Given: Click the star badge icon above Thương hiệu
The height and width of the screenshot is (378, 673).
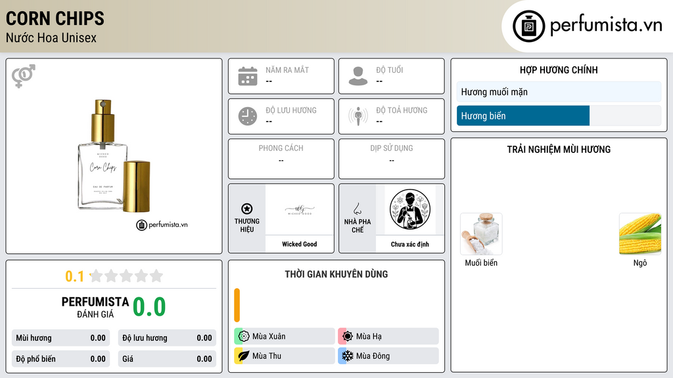Looking at the screenshot, I should (x=247, y=209).
